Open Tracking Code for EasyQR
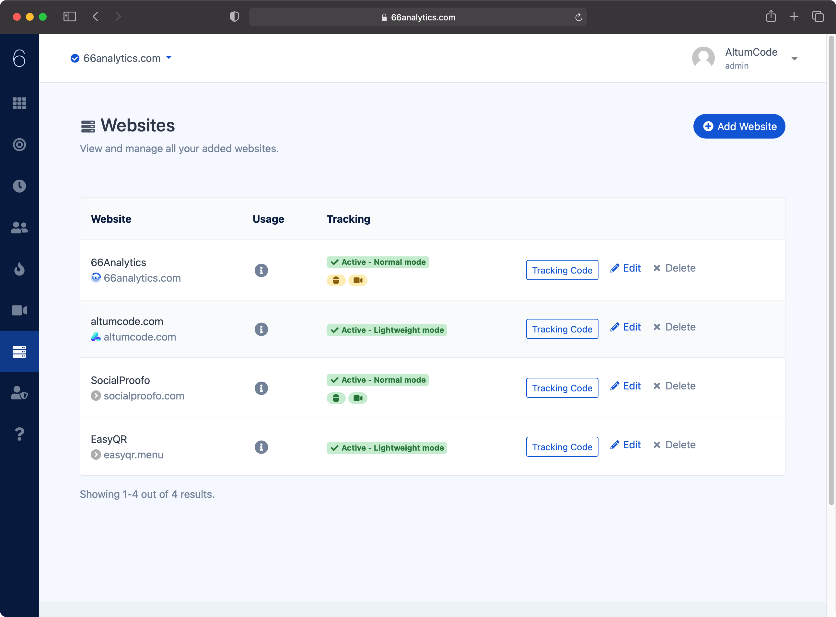The height and width of the screenshot is (617, 836). click(x=562, y=447)
